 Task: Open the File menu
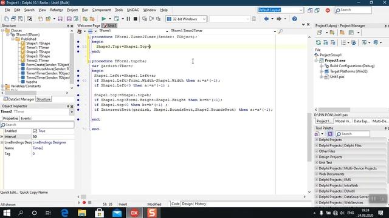tap(7, 10)
